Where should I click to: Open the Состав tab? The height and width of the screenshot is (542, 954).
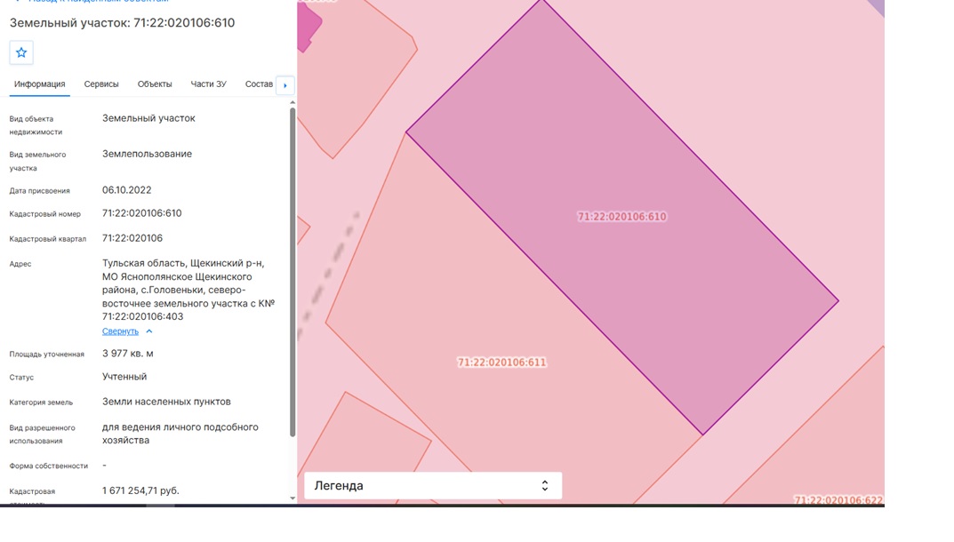click(259, 84)
